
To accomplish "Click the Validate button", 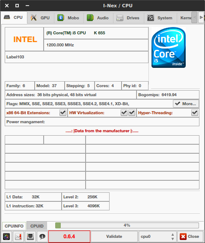I will pos(114,237).
